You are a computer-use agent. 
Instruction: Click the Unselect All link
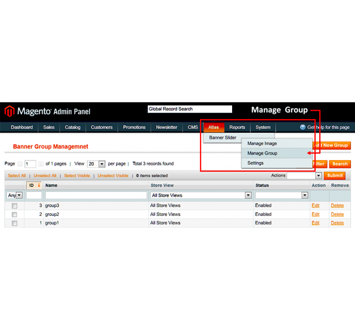[x=45, y=176]
